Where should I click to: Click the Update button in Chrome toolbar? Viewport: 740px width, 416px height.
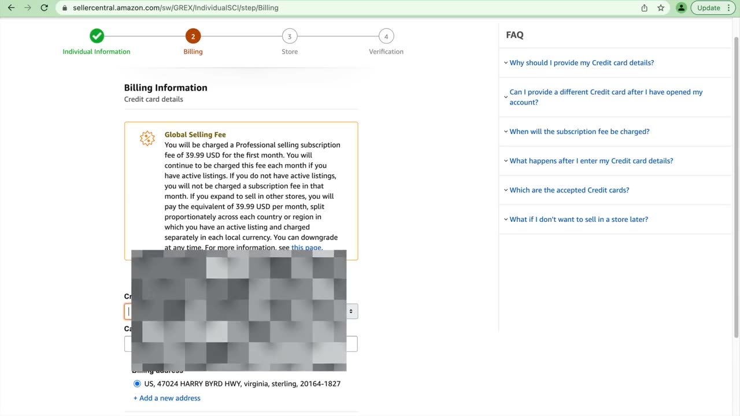point(713,8)
